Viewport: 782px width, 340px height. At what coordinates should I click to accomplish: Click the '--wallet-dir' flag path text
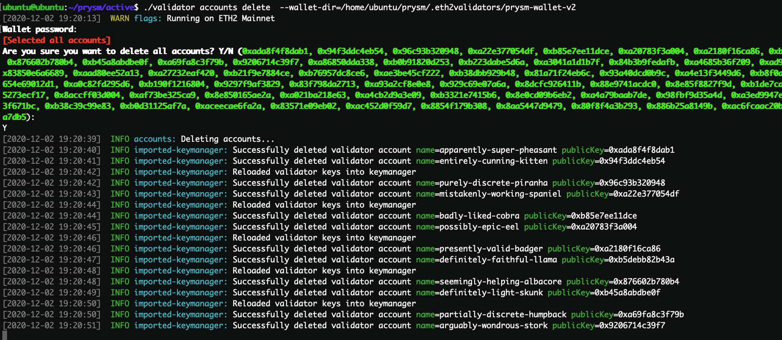[428, 7]
